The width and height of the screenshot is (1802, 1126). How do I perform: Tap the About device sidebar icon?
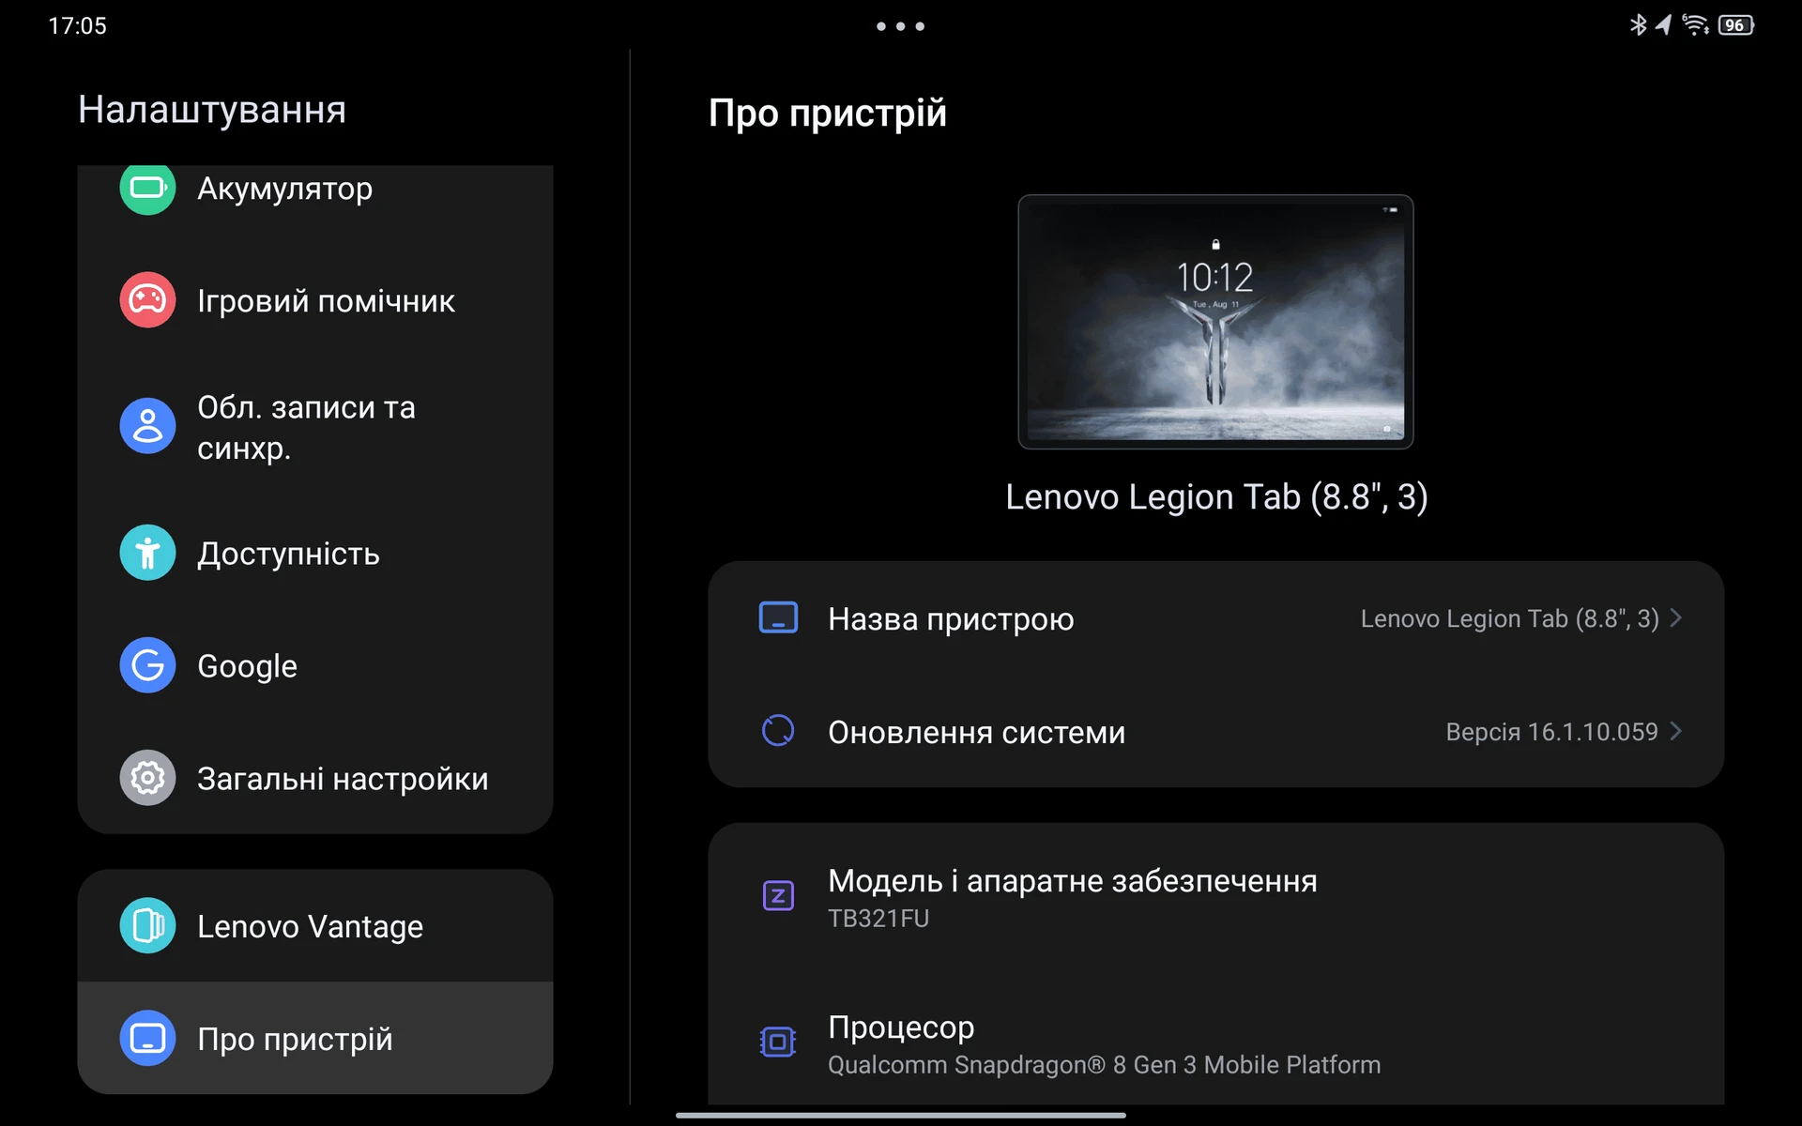click(x=147, y=1039)
